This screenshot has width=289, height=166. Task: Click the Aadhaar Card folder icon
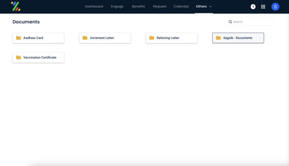click(18, 38)
